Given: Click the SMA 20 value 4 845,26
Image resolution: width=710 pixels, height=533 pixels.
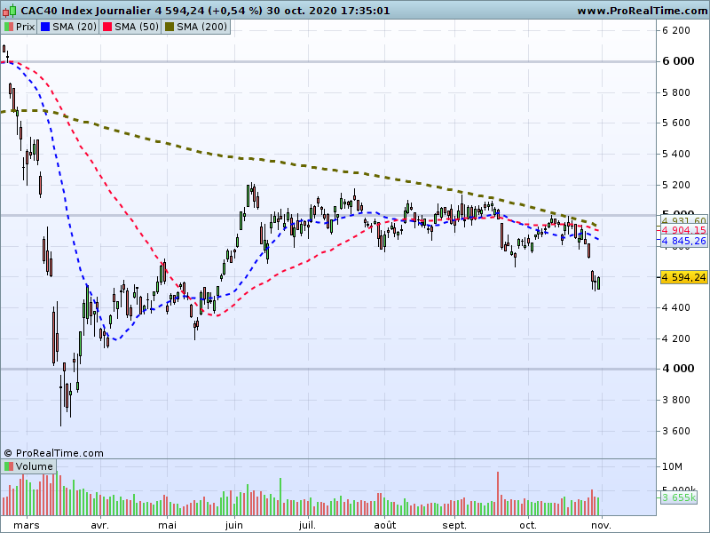Looking at the screenshot, I should pyautogui.click(x=683, y=241).
